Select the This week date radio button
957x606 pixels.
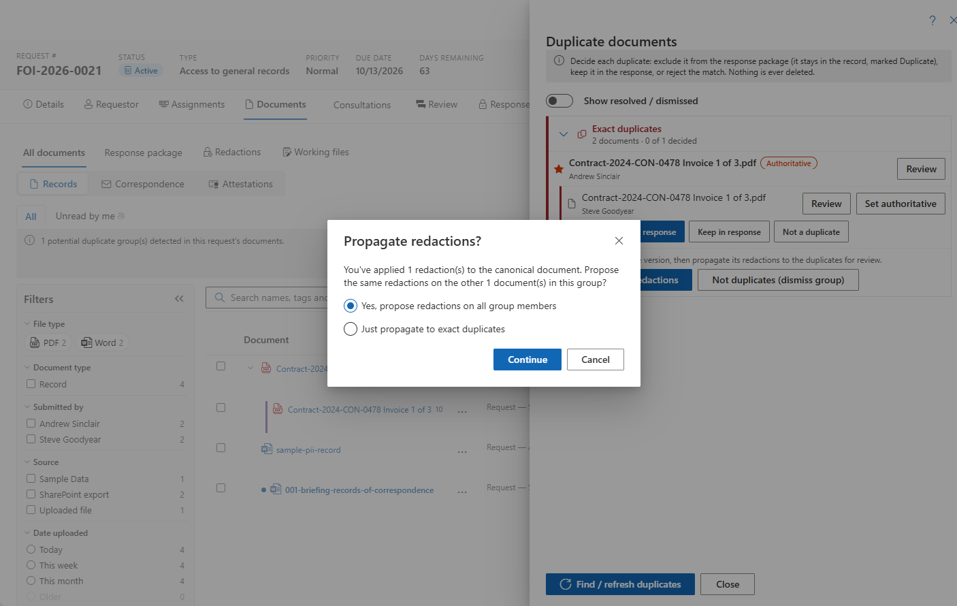(31, 565)
